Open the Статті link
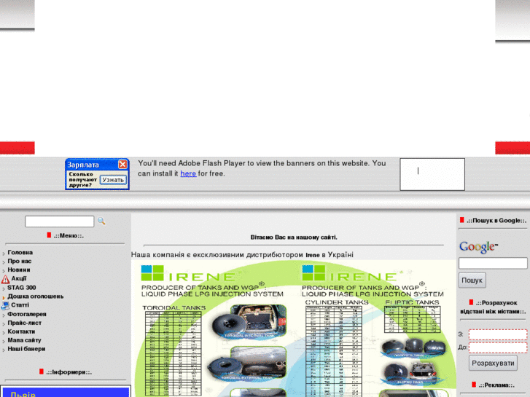The image size is (530, 397). click(20, 305)
